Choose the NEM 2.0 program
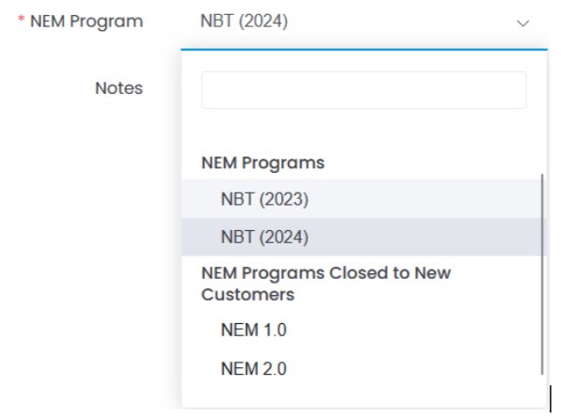The height and width of the screenshot is (417, 561). (x=362, y=369)
